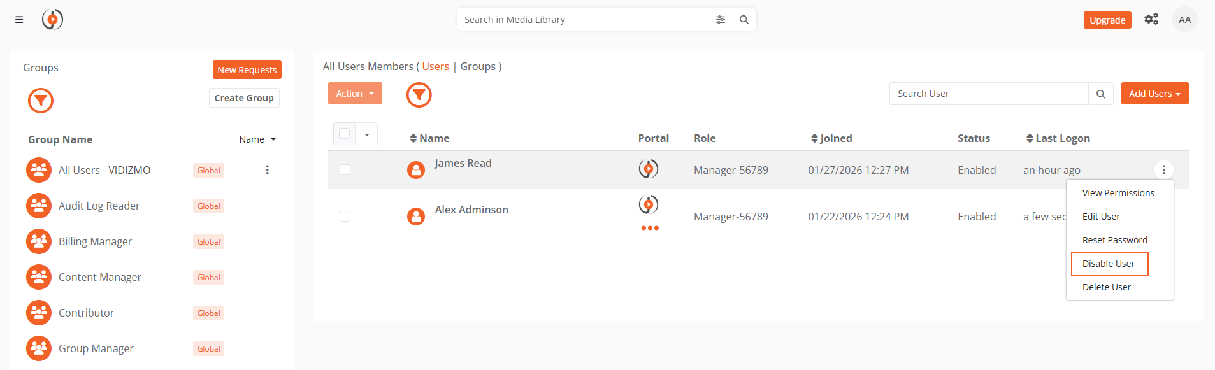The width and height of the screenshot is (1215, 370).
Task: Select All Users - VIDIZMO group name
Action: pos(104,170)
